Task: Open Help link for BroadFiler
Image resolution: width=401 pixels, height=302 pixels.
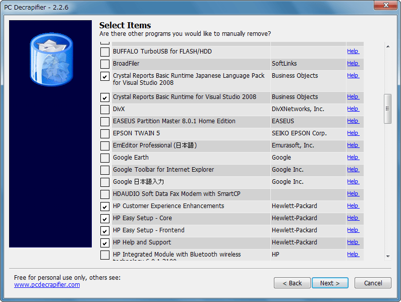Action: 353,63
